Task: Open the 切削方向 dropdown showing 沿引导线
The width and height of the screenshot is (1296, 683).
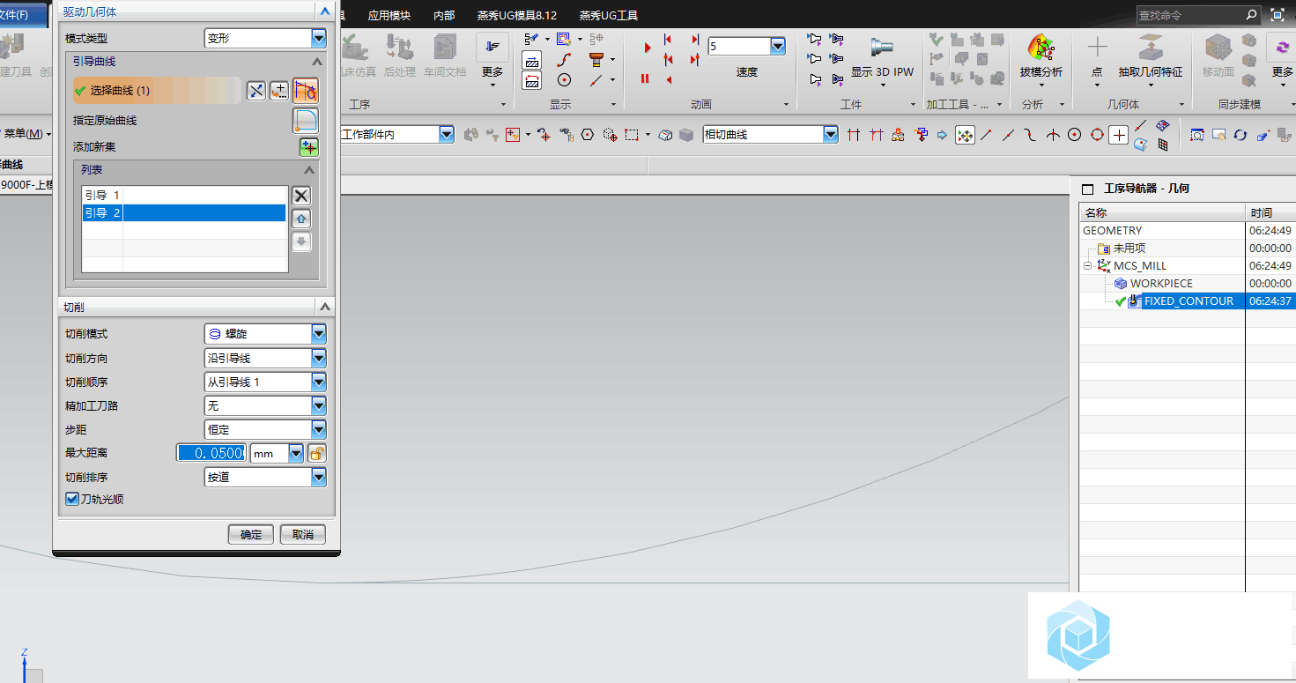Action: coord(265,358)
